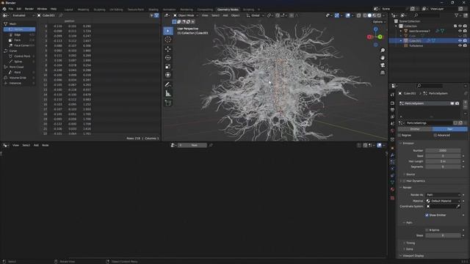The height and width of the screenshot is (264, 470).
Task: Open the viewport Options dropdown
Action: click(379, 22)
